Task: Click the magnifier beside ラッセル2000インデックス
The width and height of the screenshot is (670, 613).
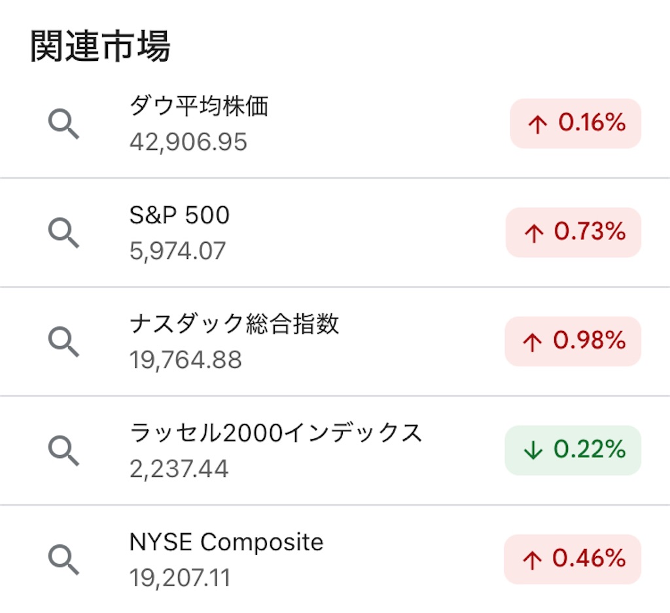Action: 64,451
